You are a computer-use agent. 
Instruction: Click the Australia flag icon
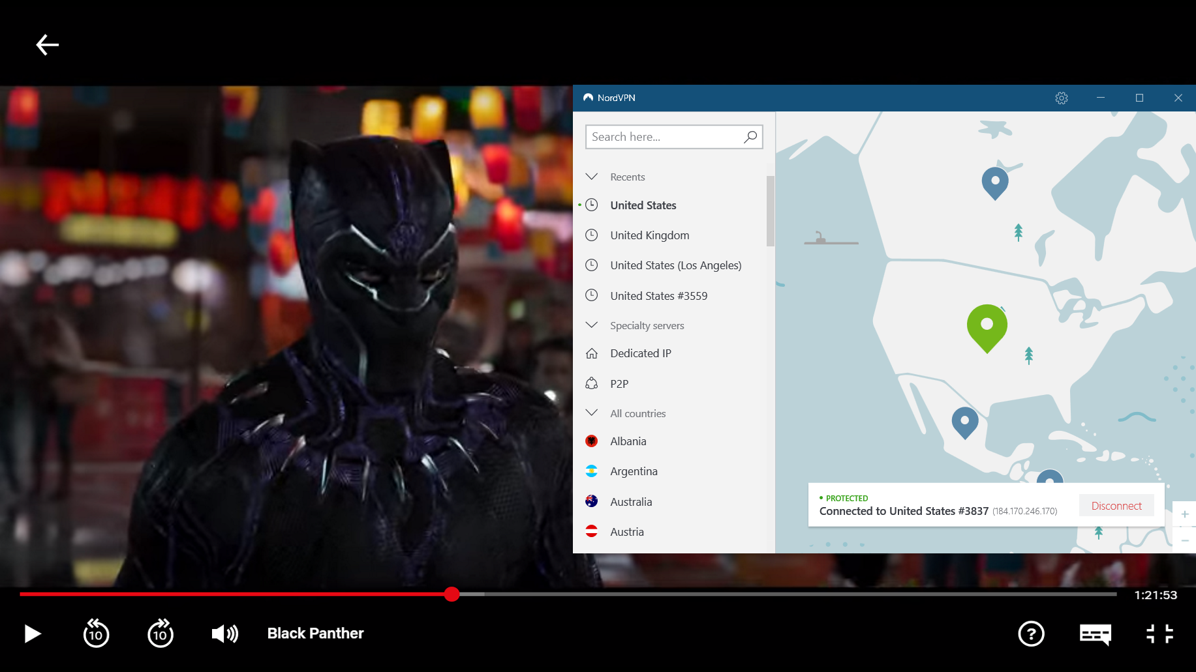592,501
